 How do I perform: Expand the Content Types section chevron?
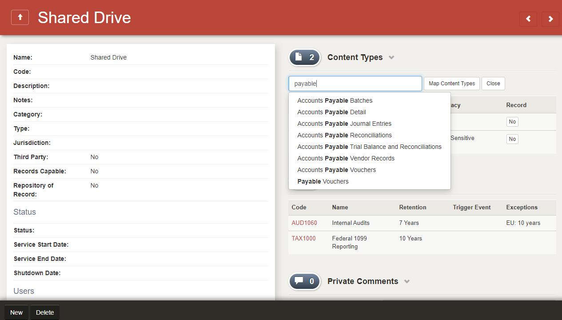(391, 58)
